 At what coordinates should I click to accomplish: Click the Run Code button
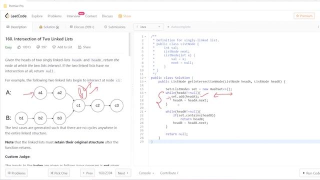[311, 173]
